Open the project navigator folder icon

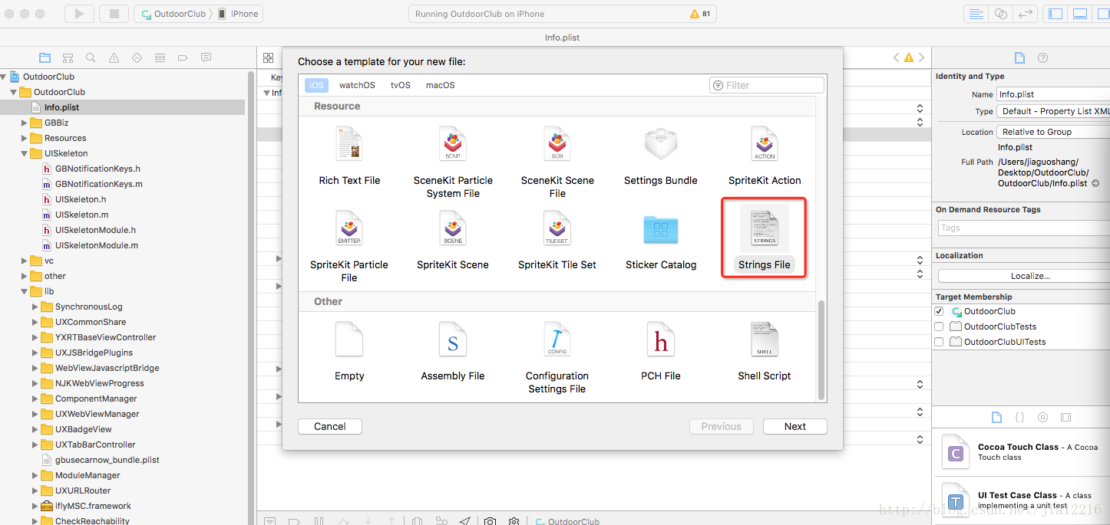45,57
